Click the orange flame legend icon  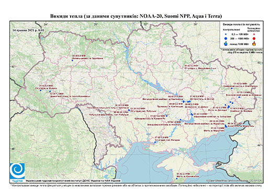pyautogui.click(x=254, y=44)
